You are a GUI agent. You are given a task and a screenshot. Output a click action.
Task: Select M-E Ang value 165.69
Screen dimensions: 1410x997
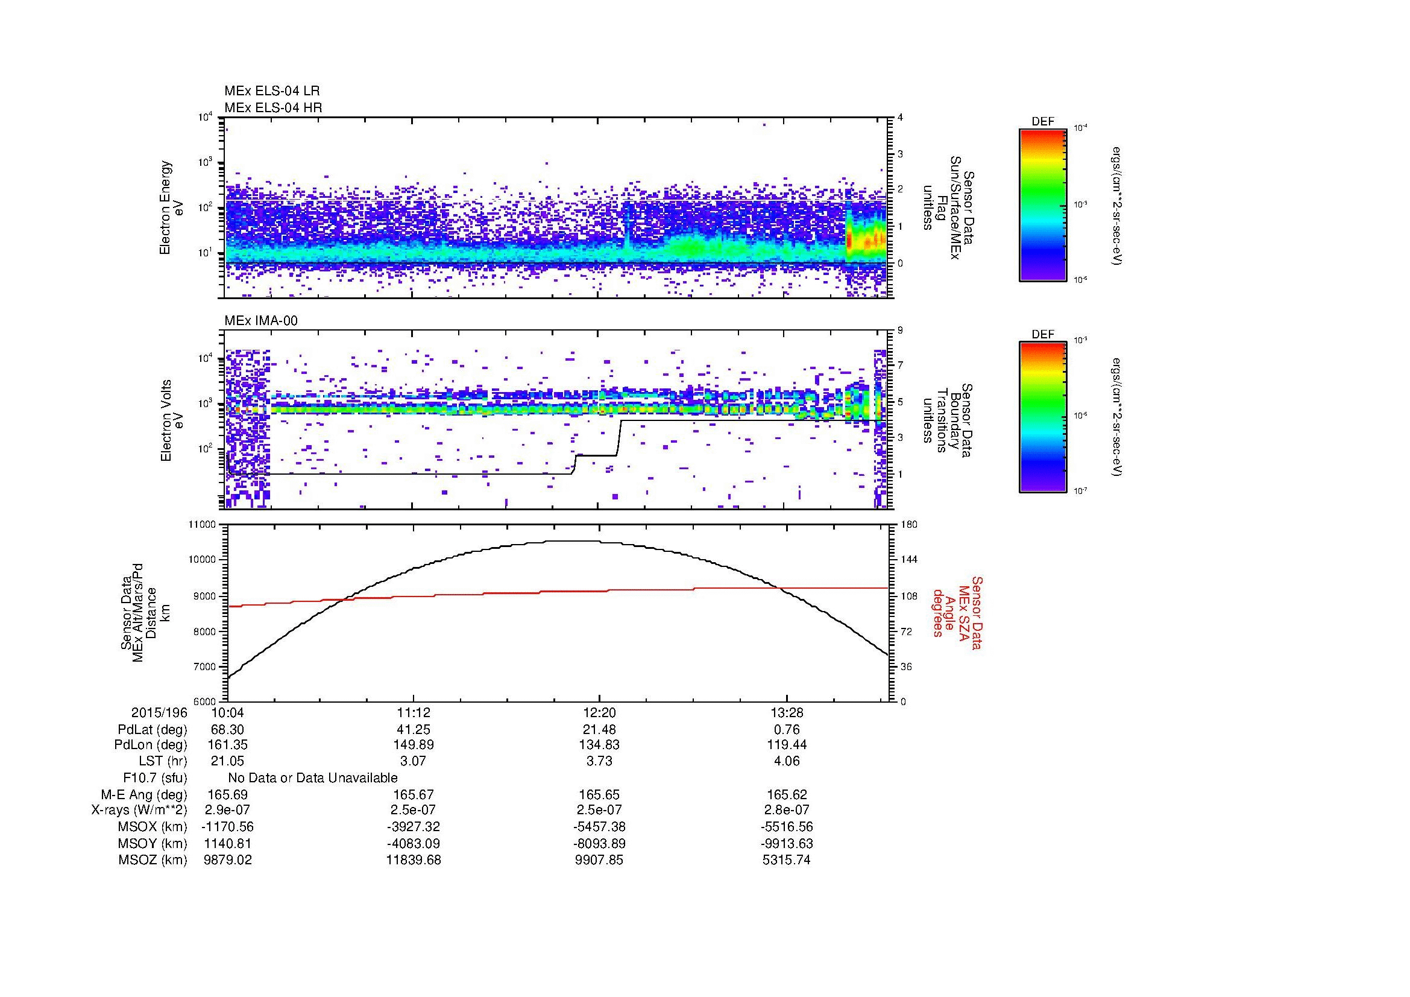[x=228, y=795]
